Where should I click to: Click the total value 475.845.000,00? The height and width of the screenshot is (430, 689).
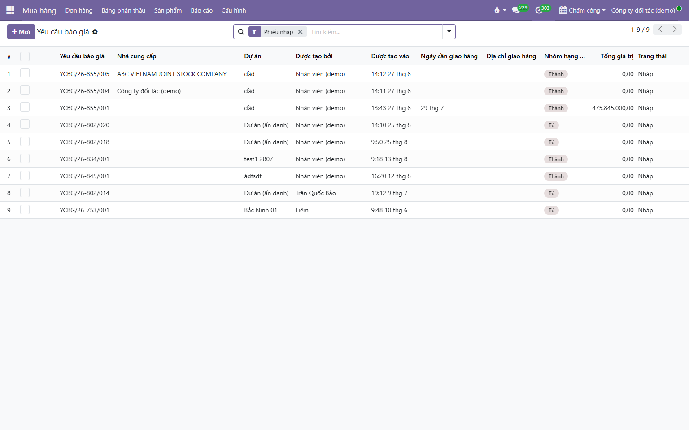point(613,108)
